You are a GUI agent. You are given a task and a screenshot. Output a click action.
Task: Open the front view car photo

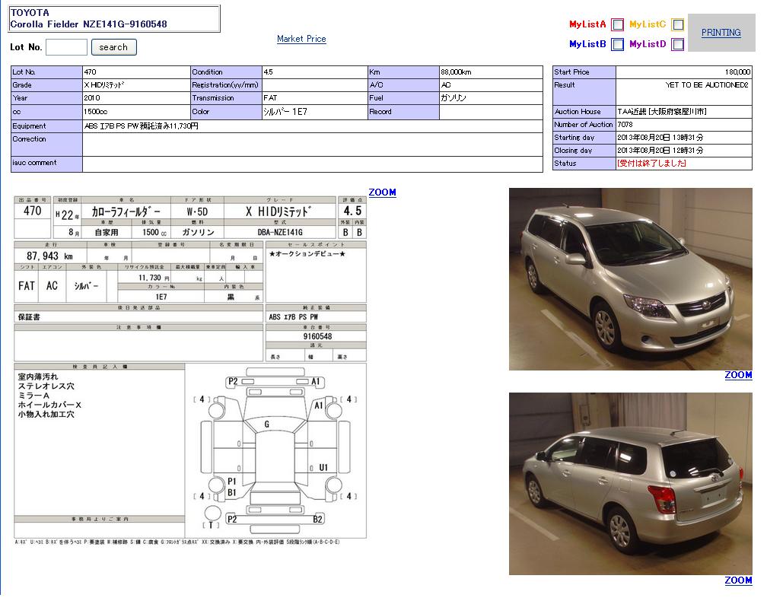[x=630, y=279]
